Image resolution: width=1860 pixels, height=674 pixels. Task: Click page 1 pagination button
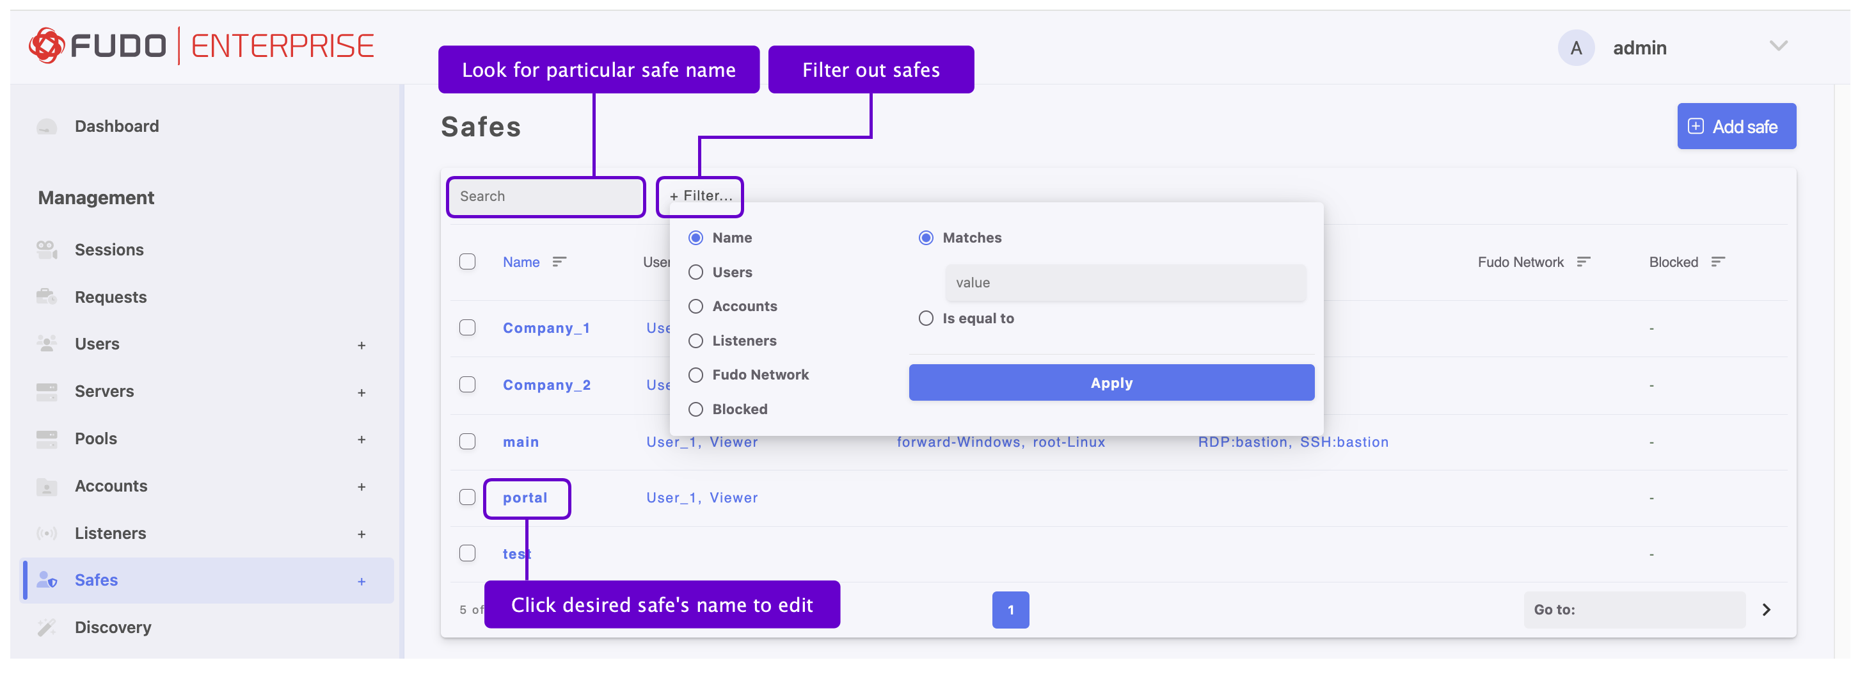point(1010,610)
